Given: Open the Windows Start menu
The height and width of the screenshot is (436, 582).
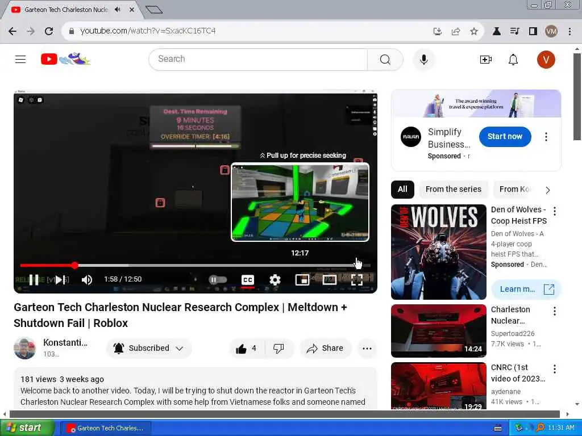Looking at the screenshot, I should point(27,428).
